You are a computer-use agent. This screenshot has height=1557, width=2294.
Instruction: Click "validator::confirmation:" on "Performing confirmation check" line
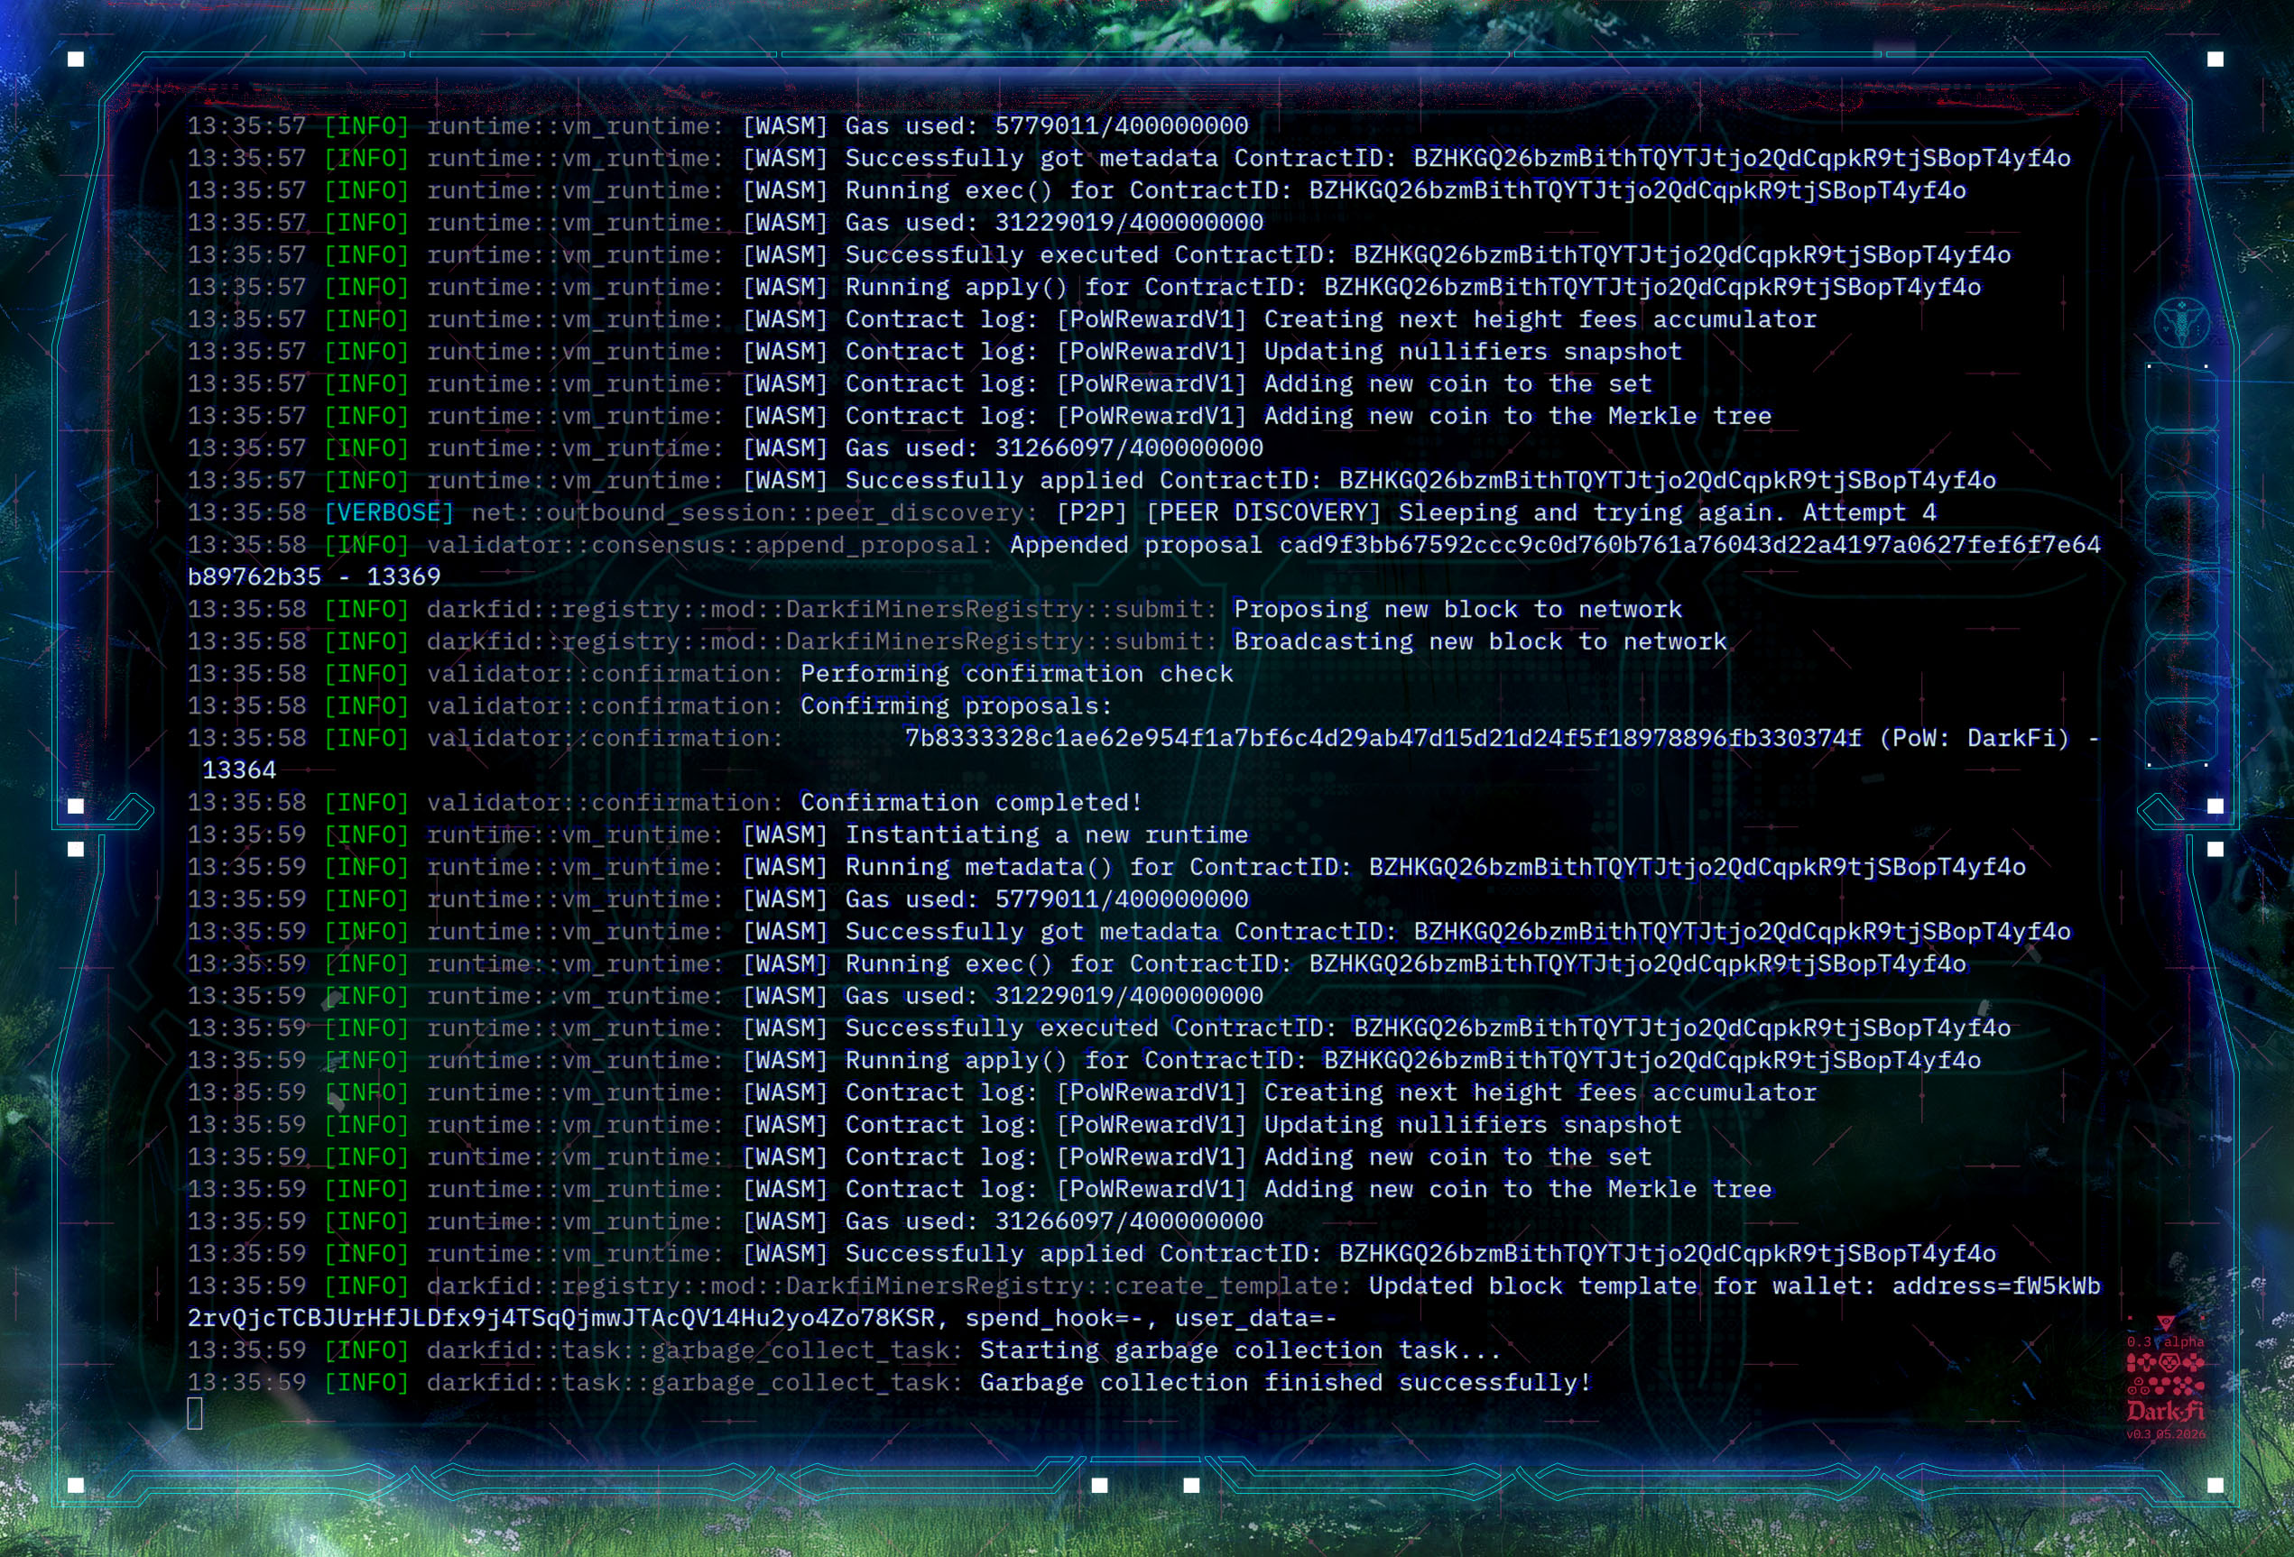606,674
